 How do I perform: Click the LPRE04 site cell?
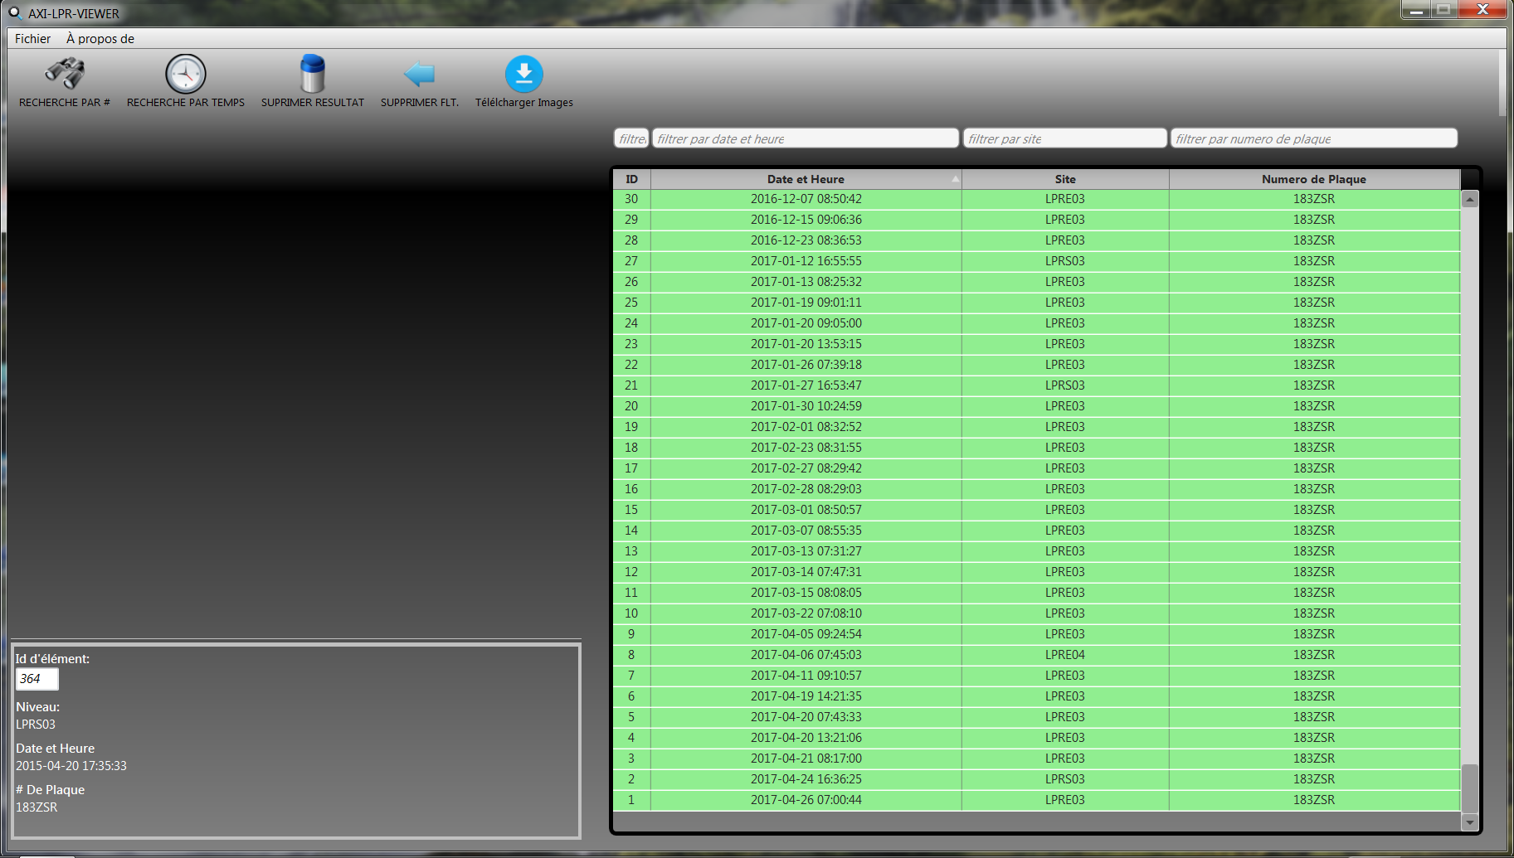[1065, 655]
